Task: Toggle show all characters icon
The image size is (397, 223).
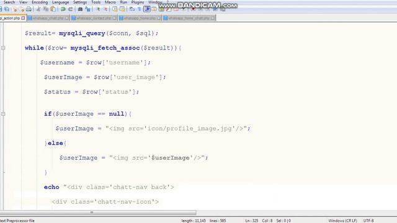Action: [139, 9]
